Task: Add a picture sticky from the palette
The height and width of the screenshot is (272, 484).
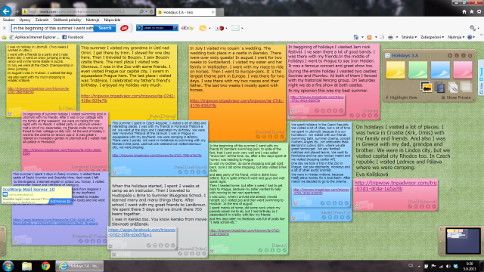Action: pyautogui.click(x=426, y=87)
